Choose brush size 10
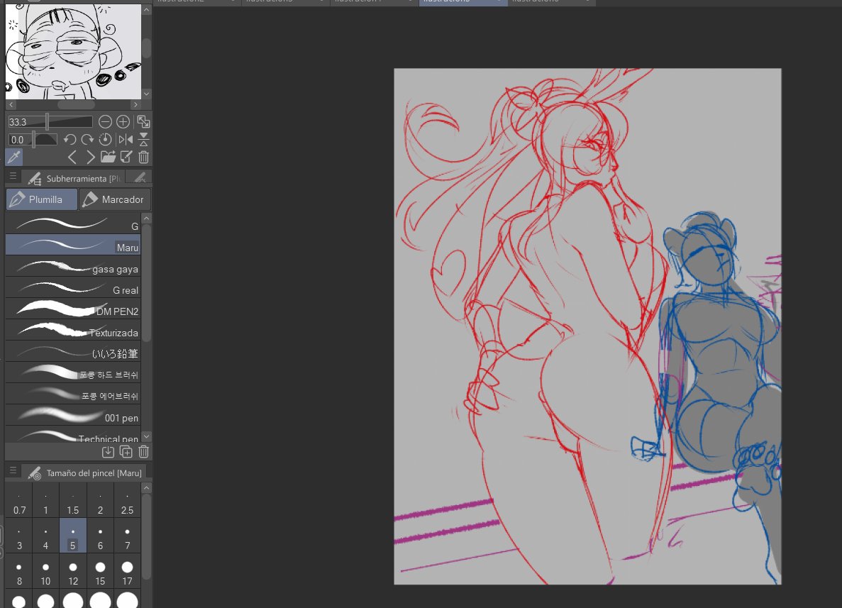The image size is (842, 608). [x=45, y=571]
